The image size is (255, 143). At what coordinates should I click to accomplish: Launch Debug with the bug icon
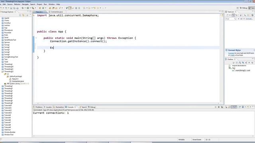[x=23, y=8]
